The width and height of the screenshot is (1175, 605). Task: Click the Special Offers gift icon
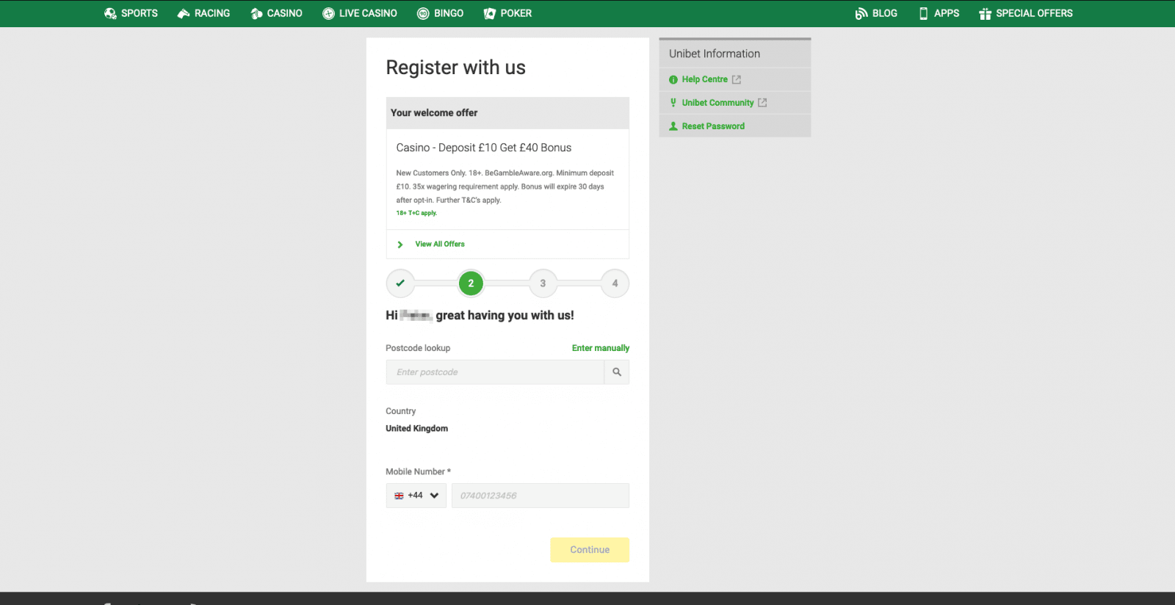pyautogui.click(x=985, y=13)
